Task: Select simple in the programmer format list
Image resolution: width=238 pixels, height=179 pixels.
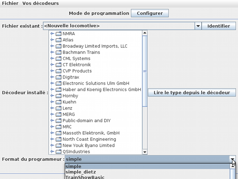Action: tap(147, 166)
